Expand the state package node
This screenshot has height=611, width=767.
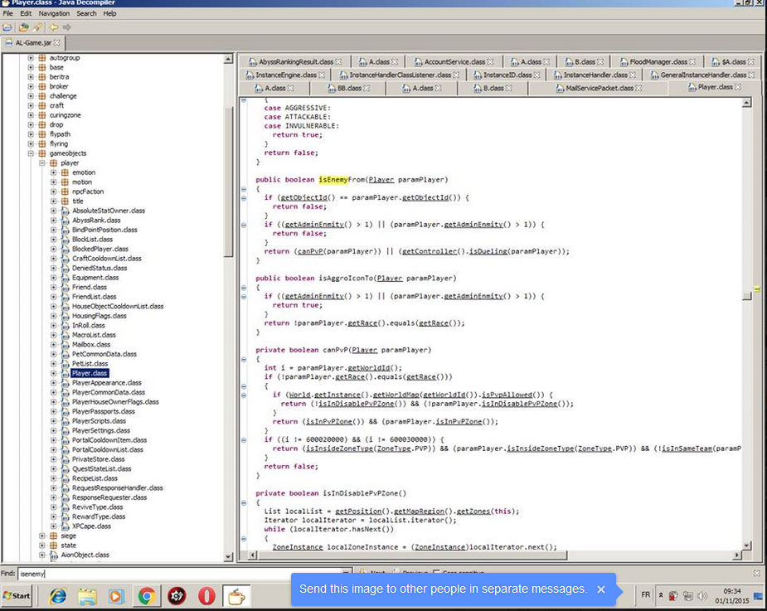[x=42, y=546]
